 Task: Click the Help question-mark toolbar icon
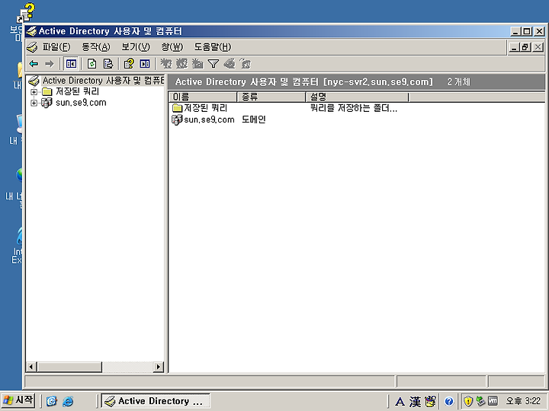coord(129,64)
